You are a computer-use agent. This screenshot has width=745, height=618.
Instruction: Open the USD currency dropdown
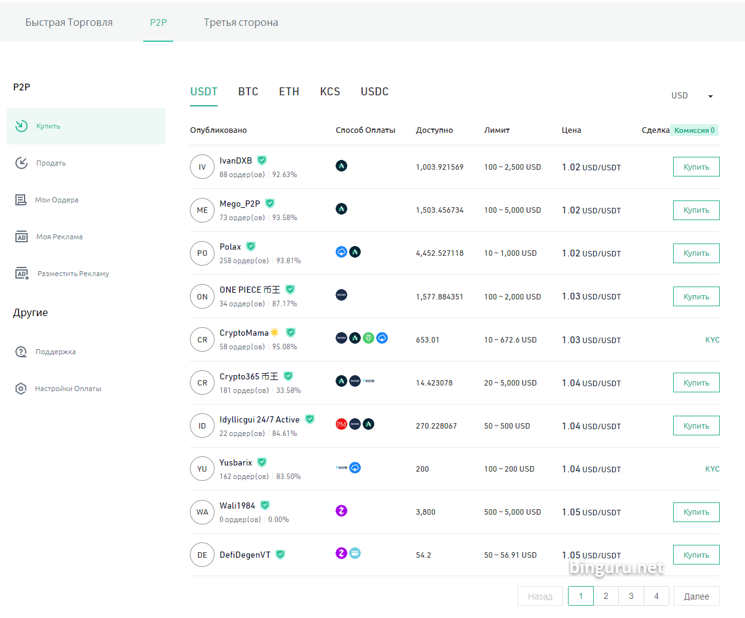pyautogui.click(x=692, y=96)
